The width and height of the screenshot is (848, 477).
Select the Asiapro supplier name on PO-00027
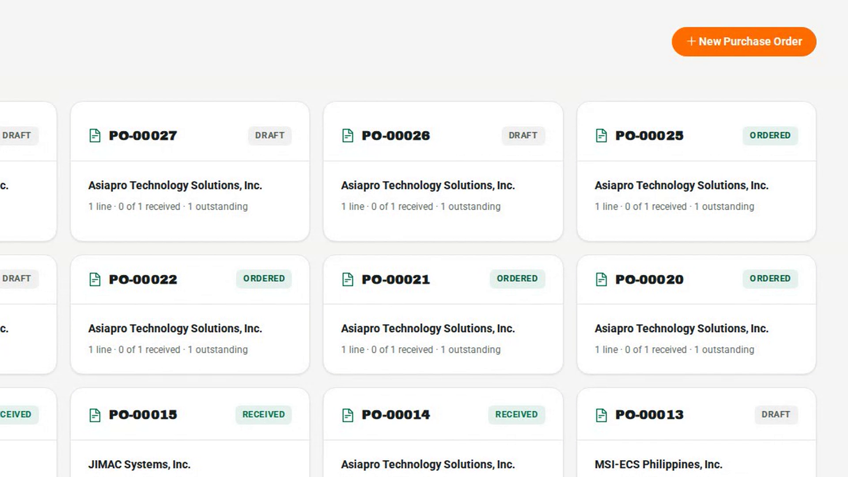(175, 185)
